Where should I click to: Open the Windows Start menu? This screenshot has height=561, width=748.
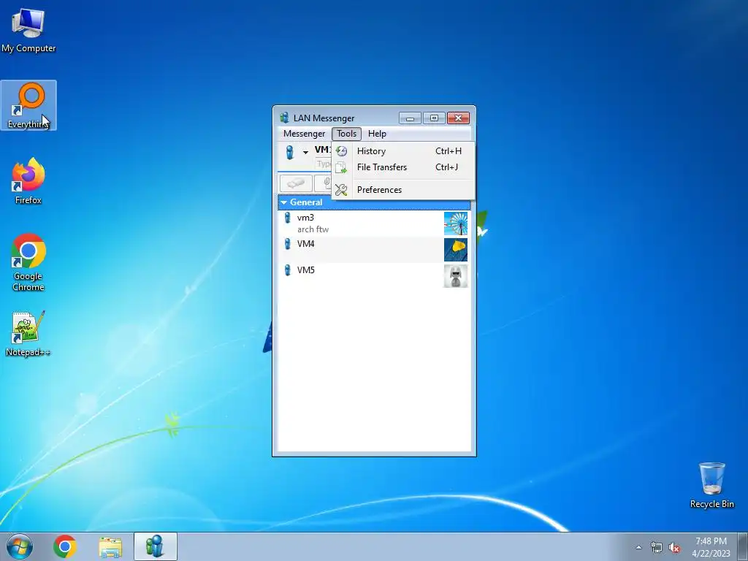[20, 546]
